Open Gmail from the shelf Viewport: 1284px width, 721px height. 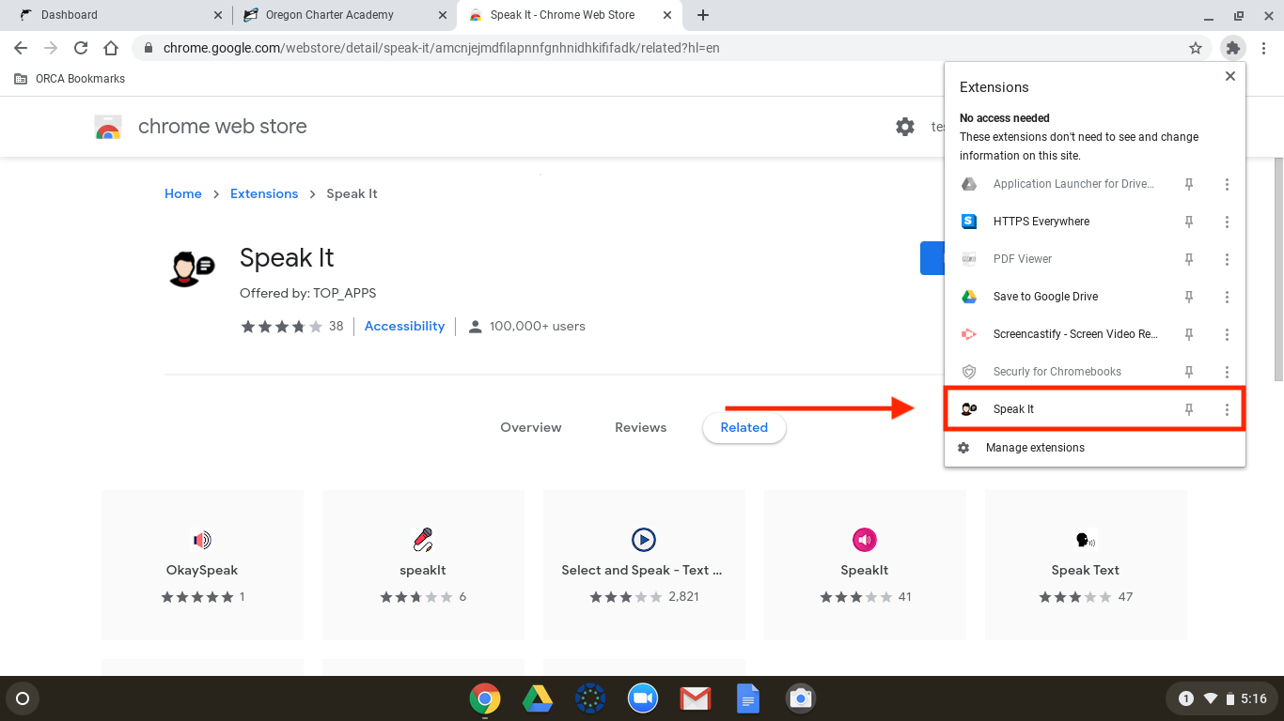696,698
